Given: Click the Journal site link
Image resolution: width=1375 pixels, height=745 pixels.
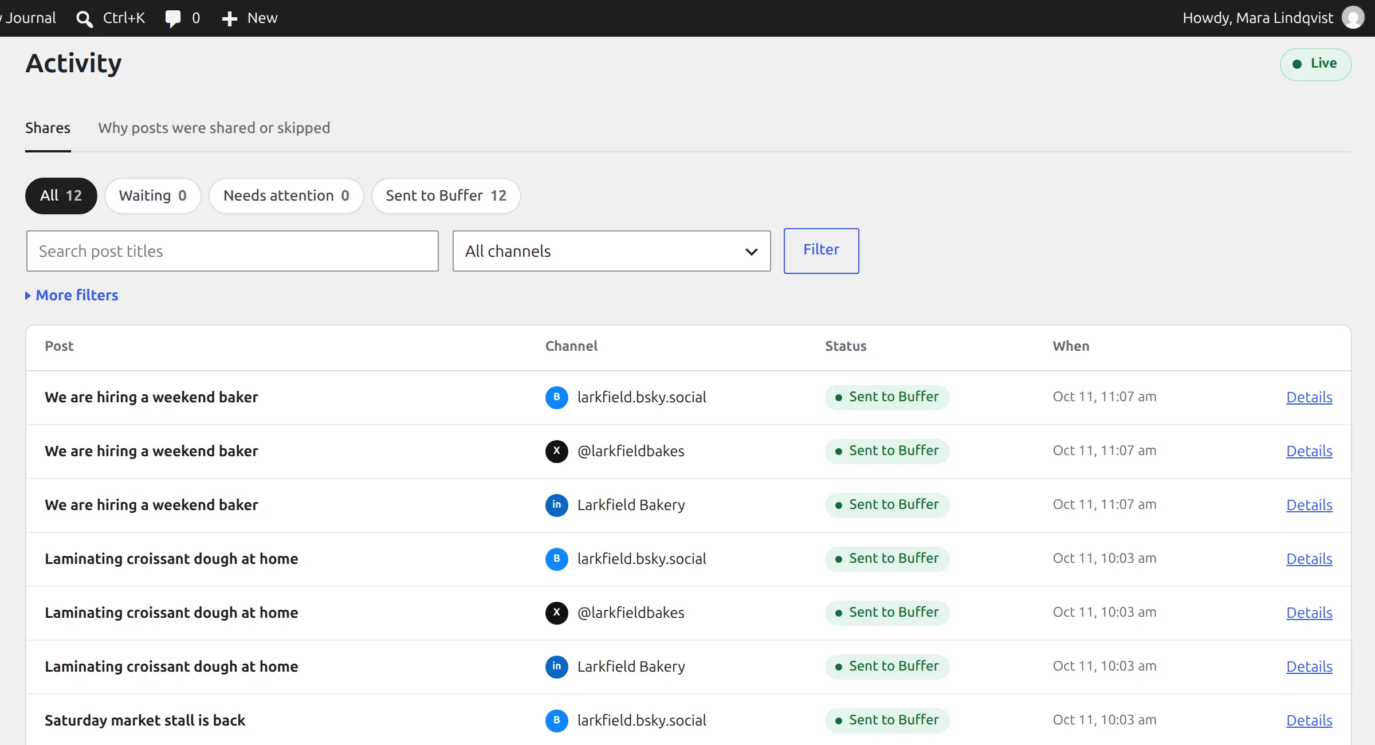Looking at the screenshot, I should tap(30, 18).
